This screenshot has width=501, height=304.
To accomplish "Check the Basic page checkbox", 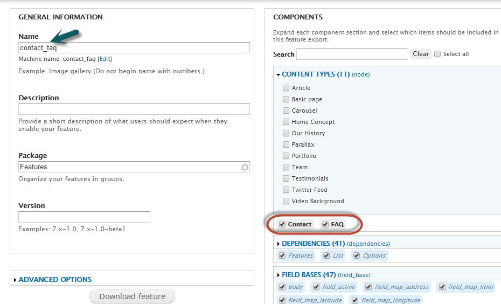I will click(286, 99).
